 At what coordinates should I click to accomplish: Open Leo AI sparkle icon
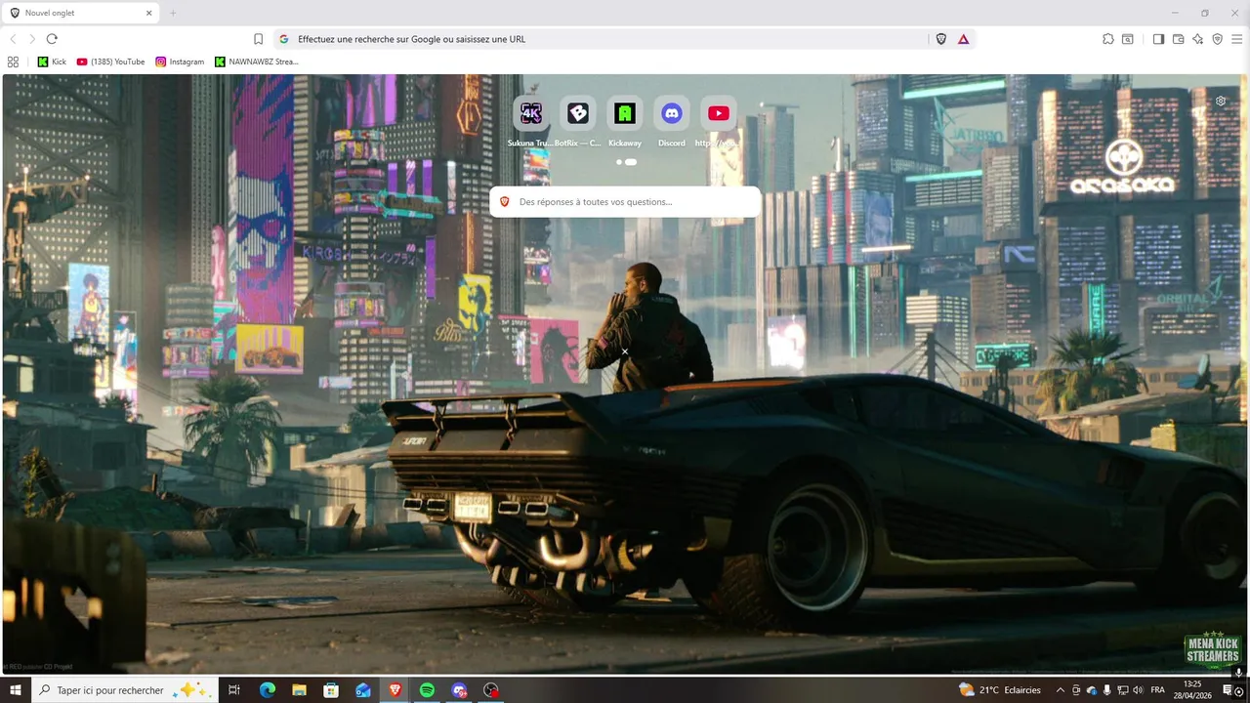(x=1198, y=39)
